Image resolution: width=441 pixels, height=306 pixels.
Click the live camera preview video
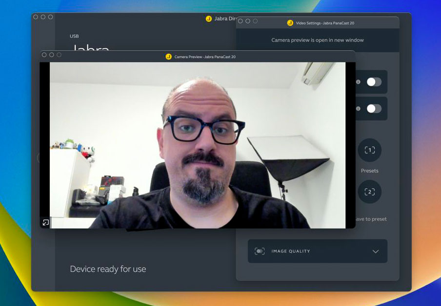point(198,145)
